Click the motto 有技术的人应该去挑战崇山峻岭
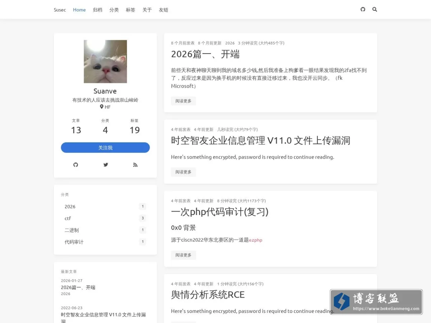Viewport: 431px width, 323px height. click(x=105, y=100)
